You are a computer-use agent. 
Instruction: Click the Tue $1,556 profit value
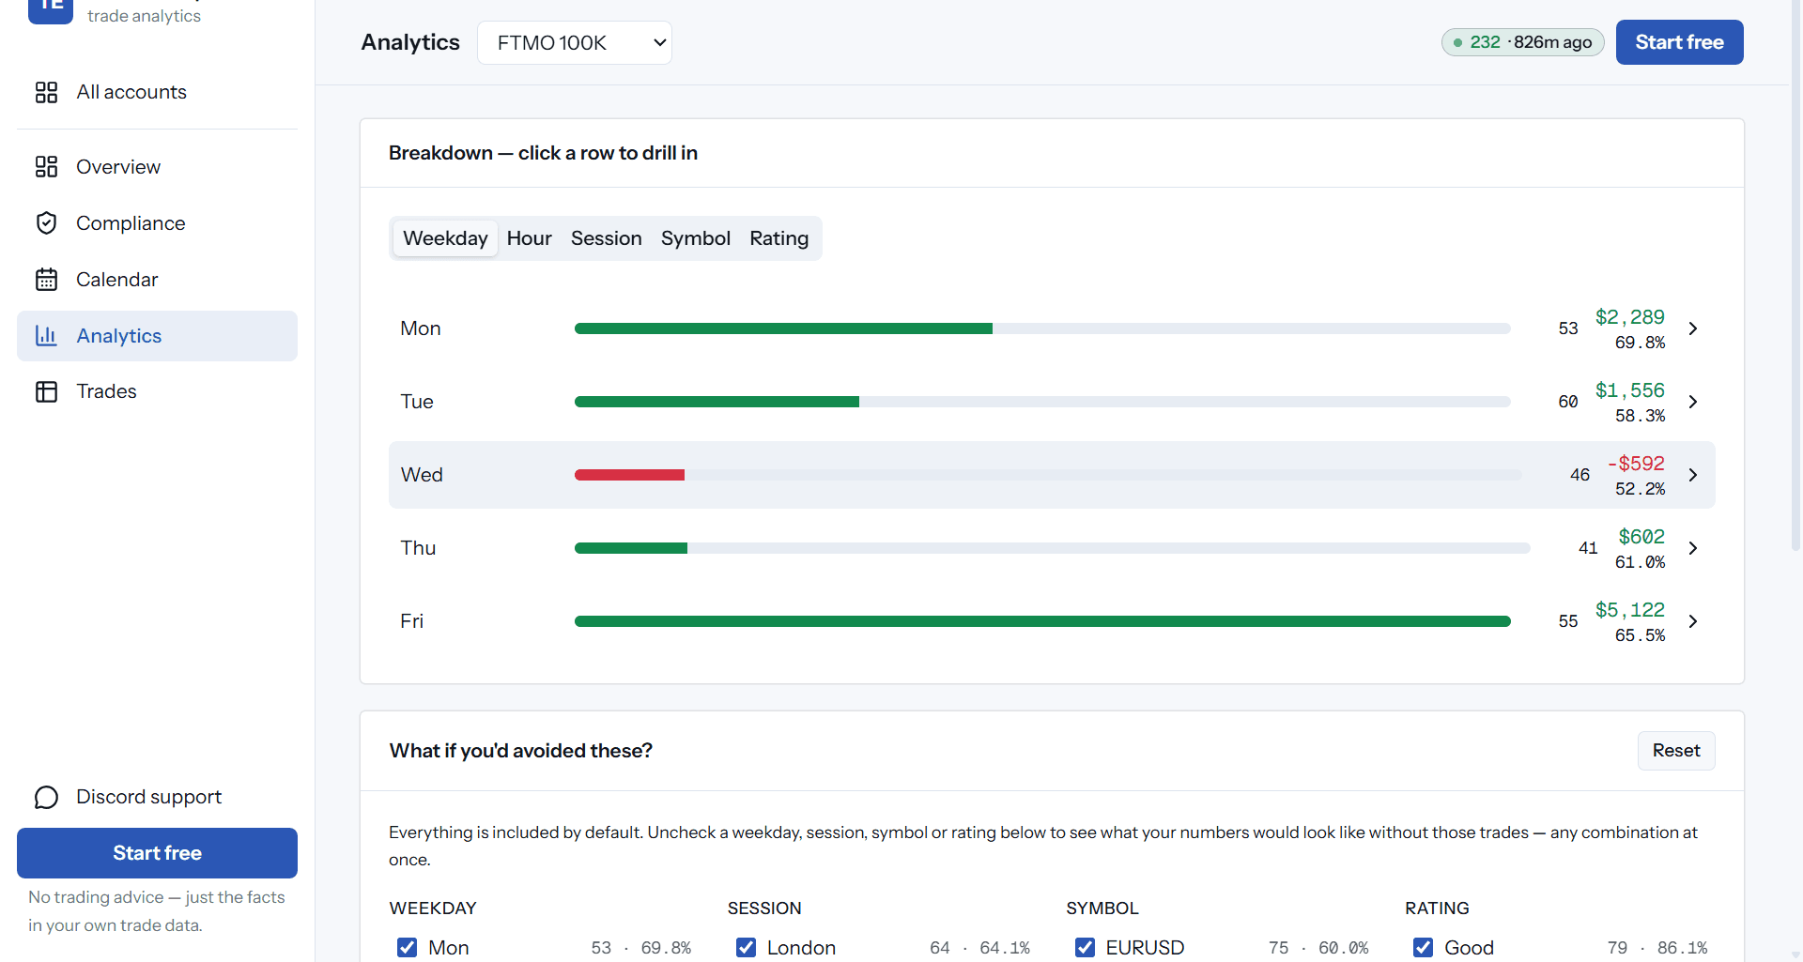(1629, 390)
